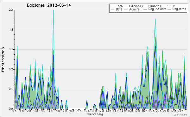
Task: Click the 5 h mark on time axis
Action: click(x=50, y=111)
